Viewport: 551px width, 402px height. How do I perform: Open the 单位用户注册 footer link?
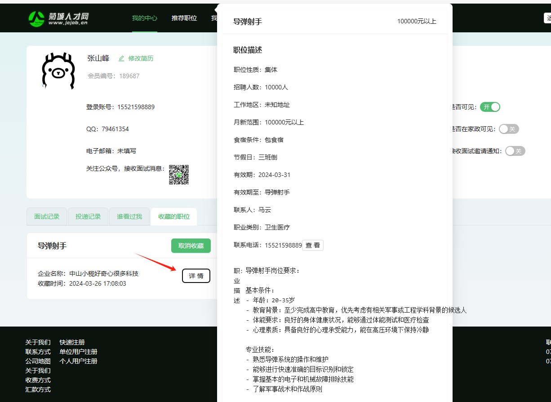coord(78,352)
